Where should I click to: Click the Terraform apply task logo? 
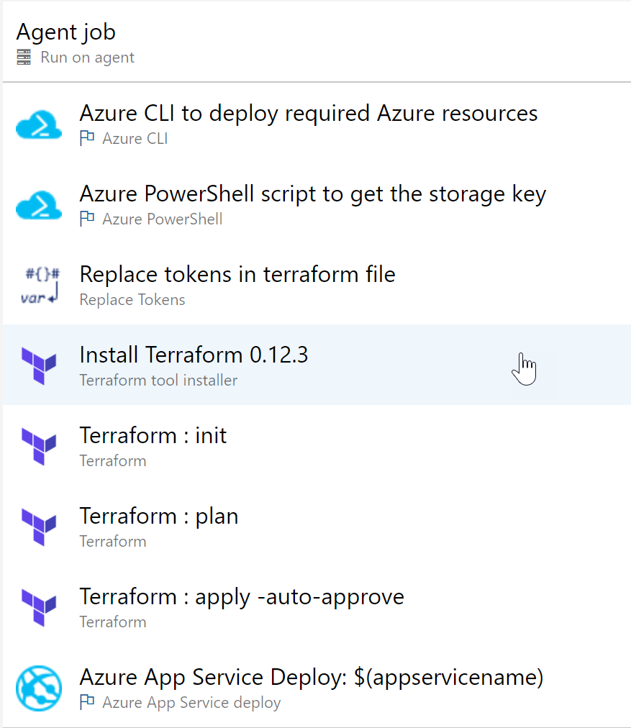click(39, 608)
